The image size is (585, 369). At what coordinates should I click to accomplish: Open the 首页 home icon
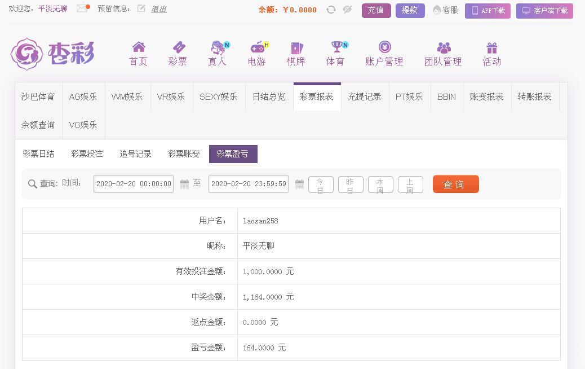[x=138, y=47]
